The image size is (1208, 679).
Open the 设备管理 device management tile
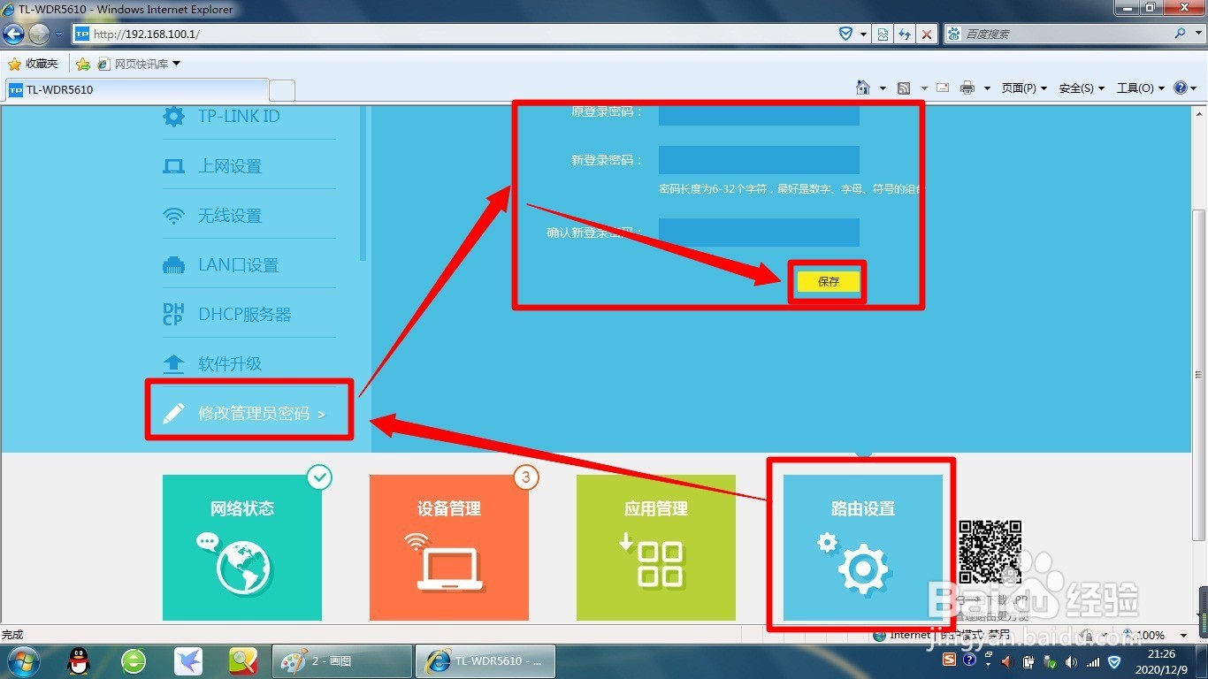pyautogui.click(x=449, y=547)
